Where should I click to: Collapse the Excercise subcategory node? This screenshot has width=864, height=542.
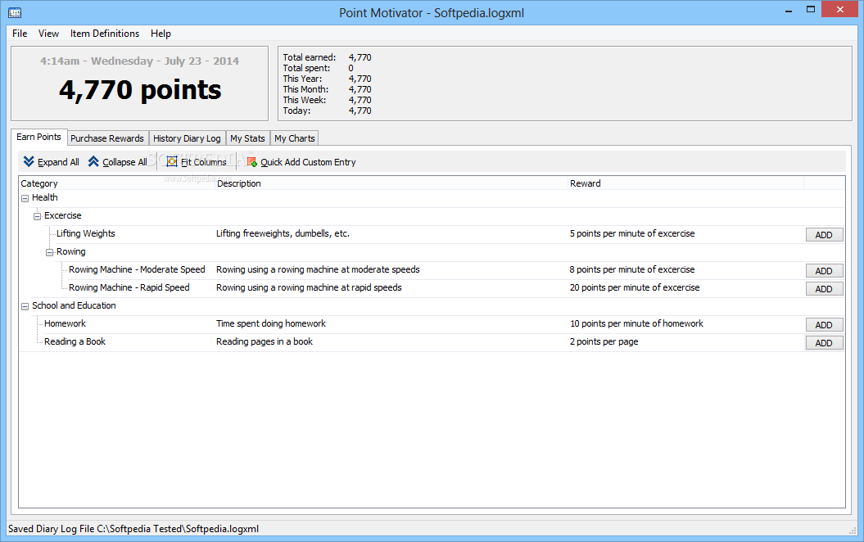click(x=37, y=216)
